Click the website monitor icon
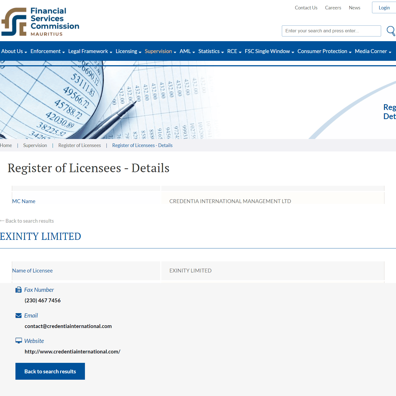This screenshot has width=396, height=396. tap(18, 341)
